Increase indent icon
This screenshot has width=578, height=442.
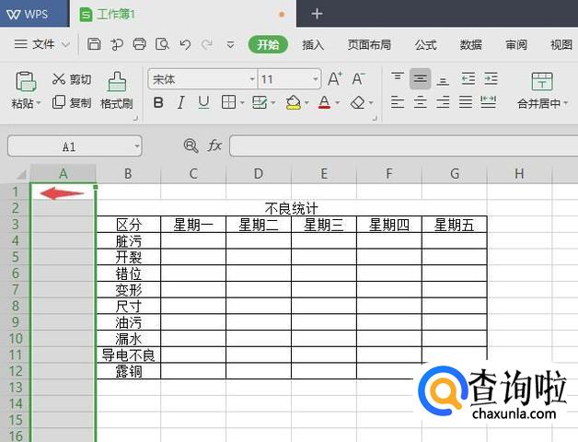point(491,79)
